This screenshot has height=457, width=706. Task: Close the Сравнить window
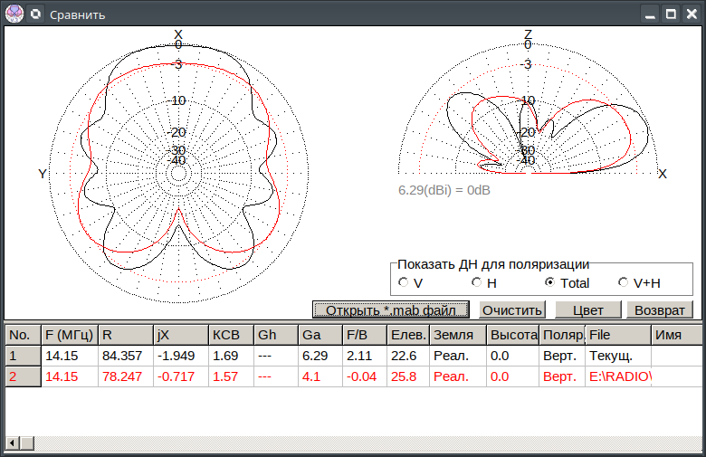point(692,14)
